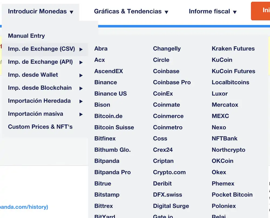Select Manual Entry from the menu
270x218 pixels.
[26, 36]
